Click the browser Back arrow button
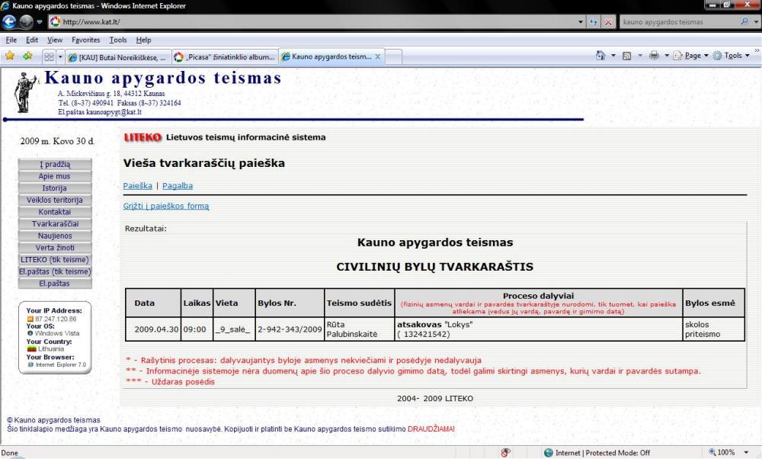Image resolution: width=762 pixels, height=459 pixels. tap(11, 22)
